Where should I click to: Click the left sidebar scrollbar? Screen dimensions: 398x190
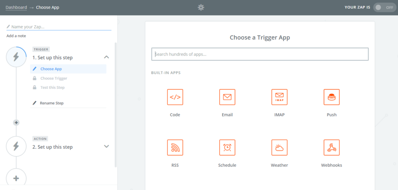pyautogui.click(x=116, y=105)
